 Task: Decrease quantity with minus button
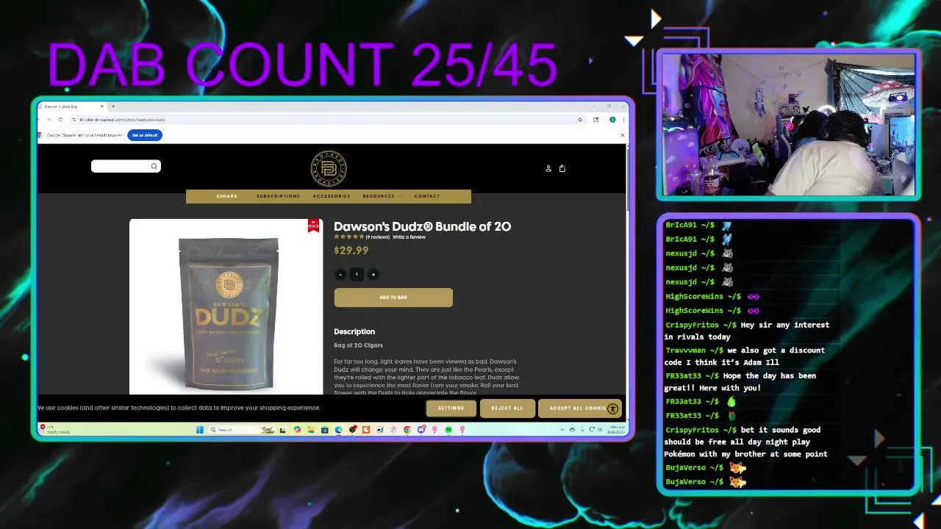pos(340,274)
